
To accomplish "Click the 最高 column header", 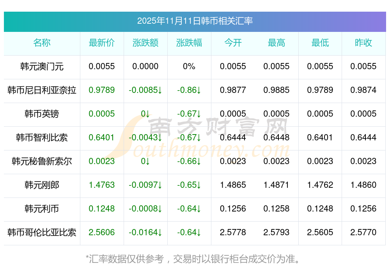I will [277, 43].
